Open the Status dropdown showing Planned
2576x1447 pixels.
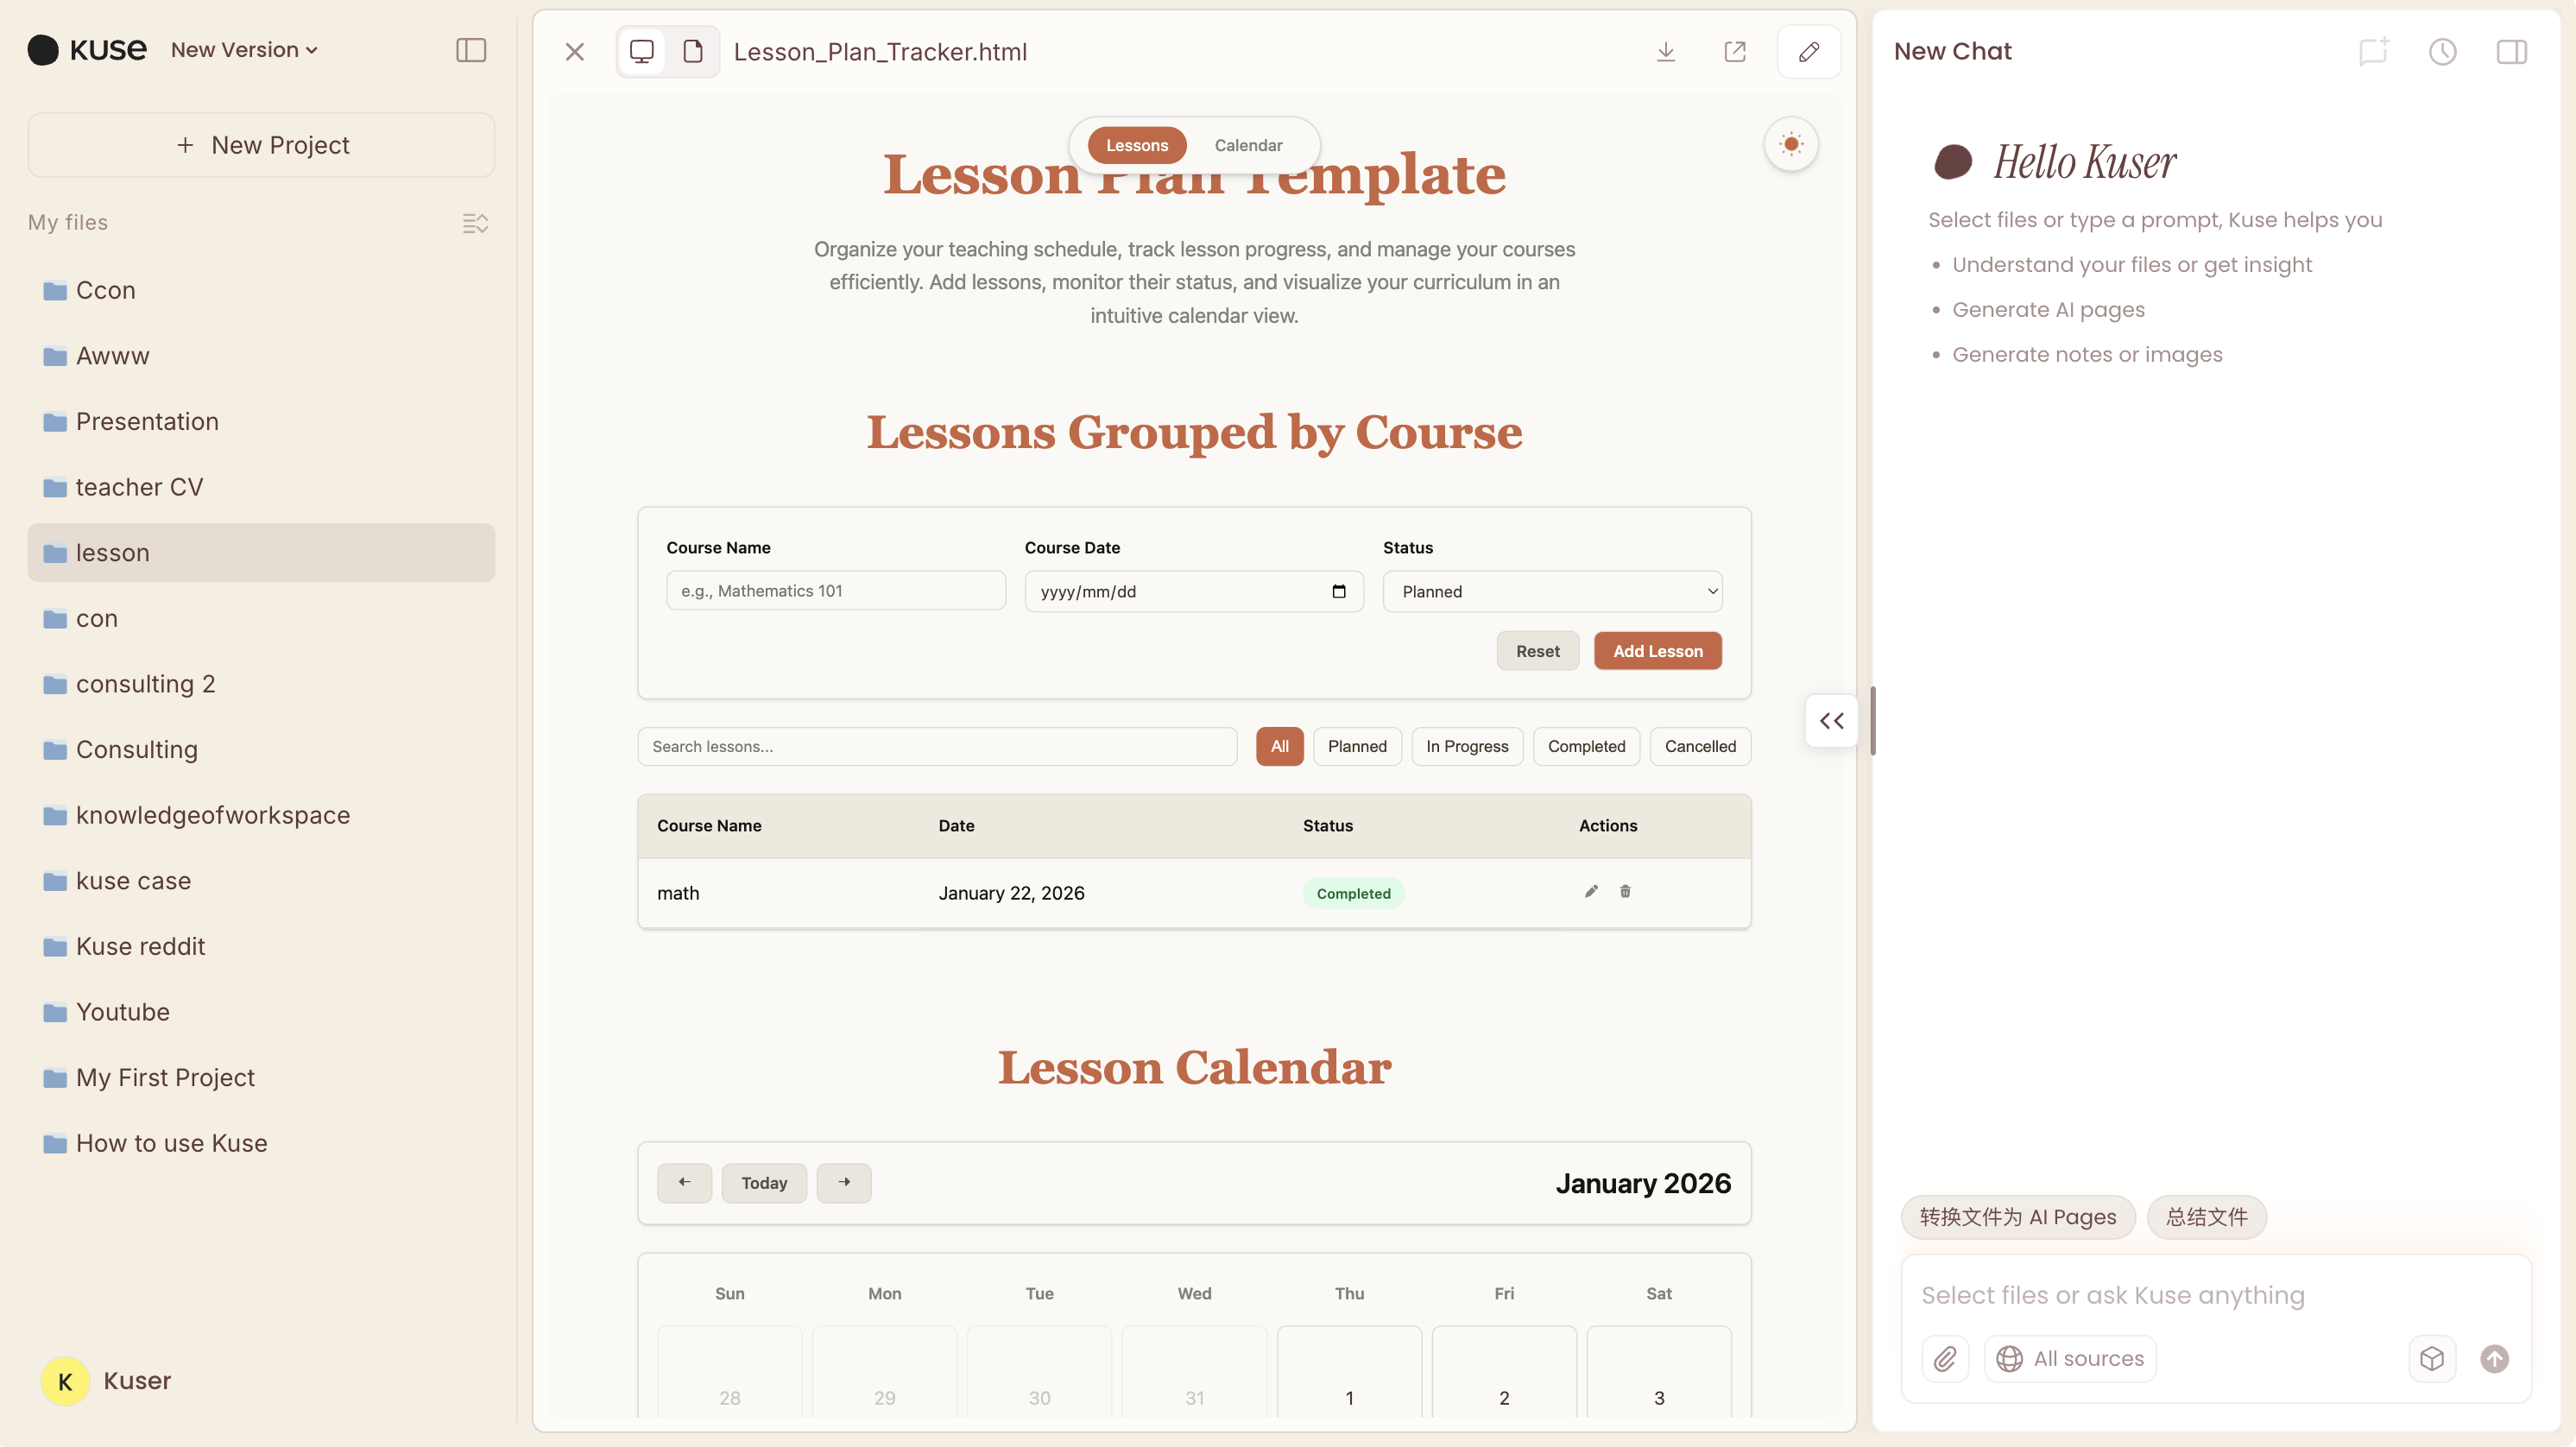point(1551,591)
